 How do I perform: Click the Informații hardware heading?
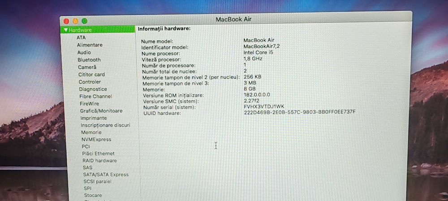pyautogui.click(x=164, y=29)
